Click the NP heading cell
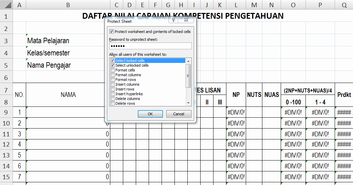Viewport: 353px width, 185px height. point(236,95)
